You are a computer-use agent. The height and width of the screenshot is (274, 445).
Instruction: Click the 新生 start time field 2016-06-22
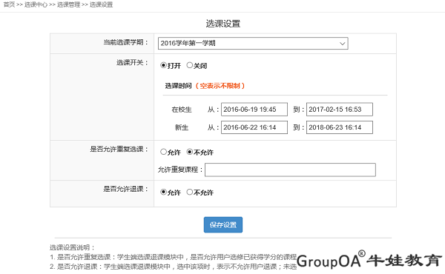coord(254,127)
